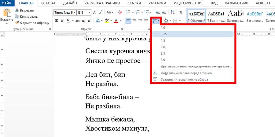Show paragraph marks with pilcrow icon

pyautogui.click(x=181, y=12)
